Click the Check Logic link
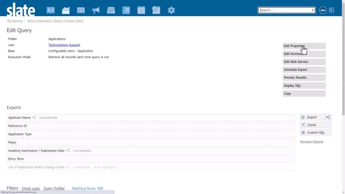The width and height of the screenshot is (345, 194). coord(31,189)
